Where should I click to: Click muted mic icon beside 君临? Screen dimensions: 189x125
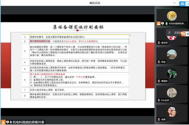[159, 62]
